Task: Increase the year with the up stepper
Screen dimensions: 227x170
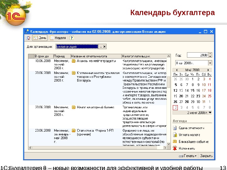Action: tap(210, 54)
